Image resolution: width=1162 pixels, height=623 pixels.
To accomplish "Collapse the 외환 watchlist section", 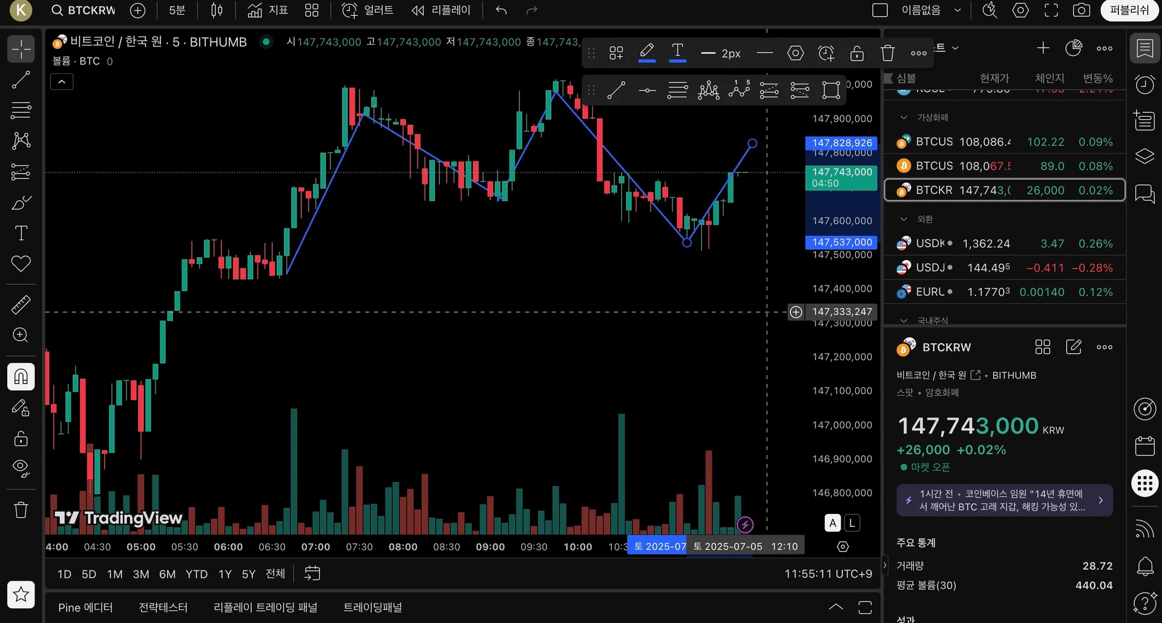I will pyautogui.click(x=904, y=219).
